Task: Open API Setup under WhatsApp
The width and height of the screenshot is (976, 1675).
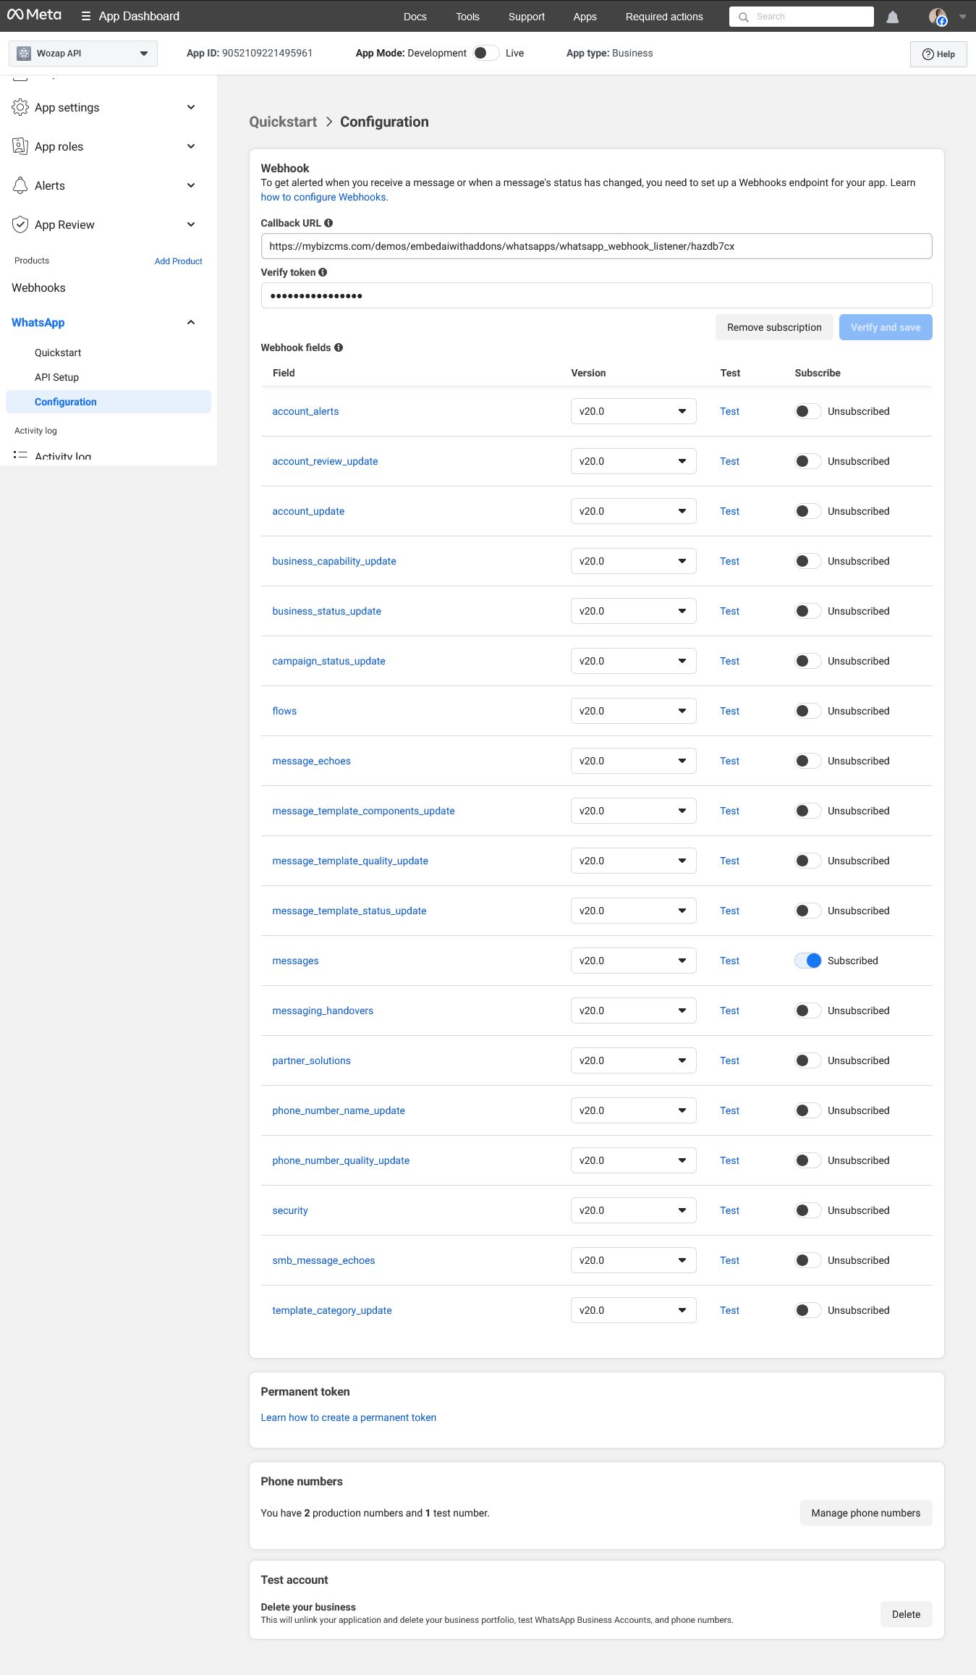Action: click(x=56, y=377)
